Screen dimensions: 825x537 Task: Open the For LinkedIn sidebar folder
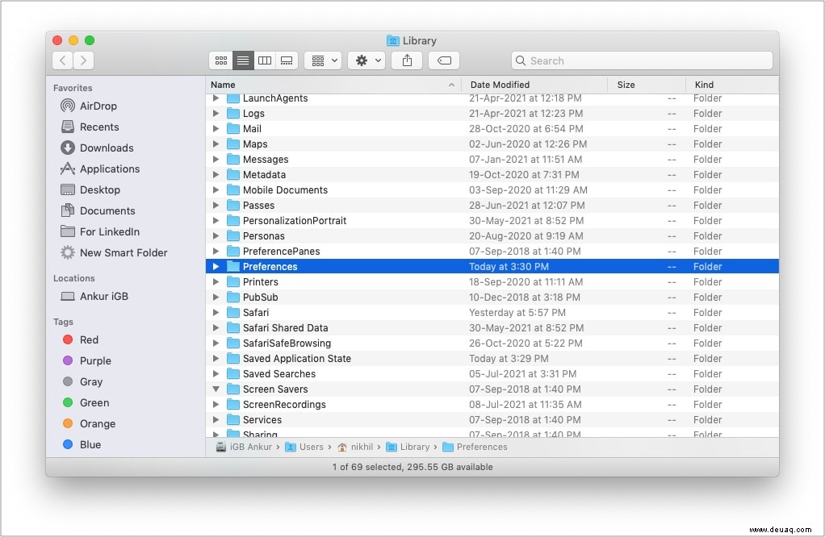click(100, 232)
